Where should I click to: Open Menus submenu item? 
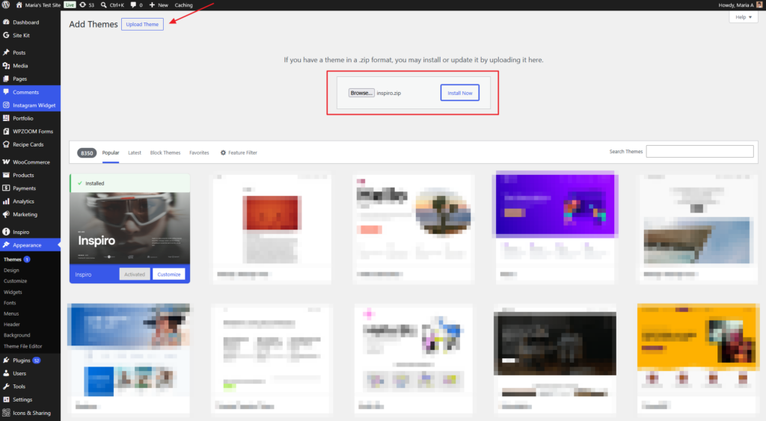point(11,313)
